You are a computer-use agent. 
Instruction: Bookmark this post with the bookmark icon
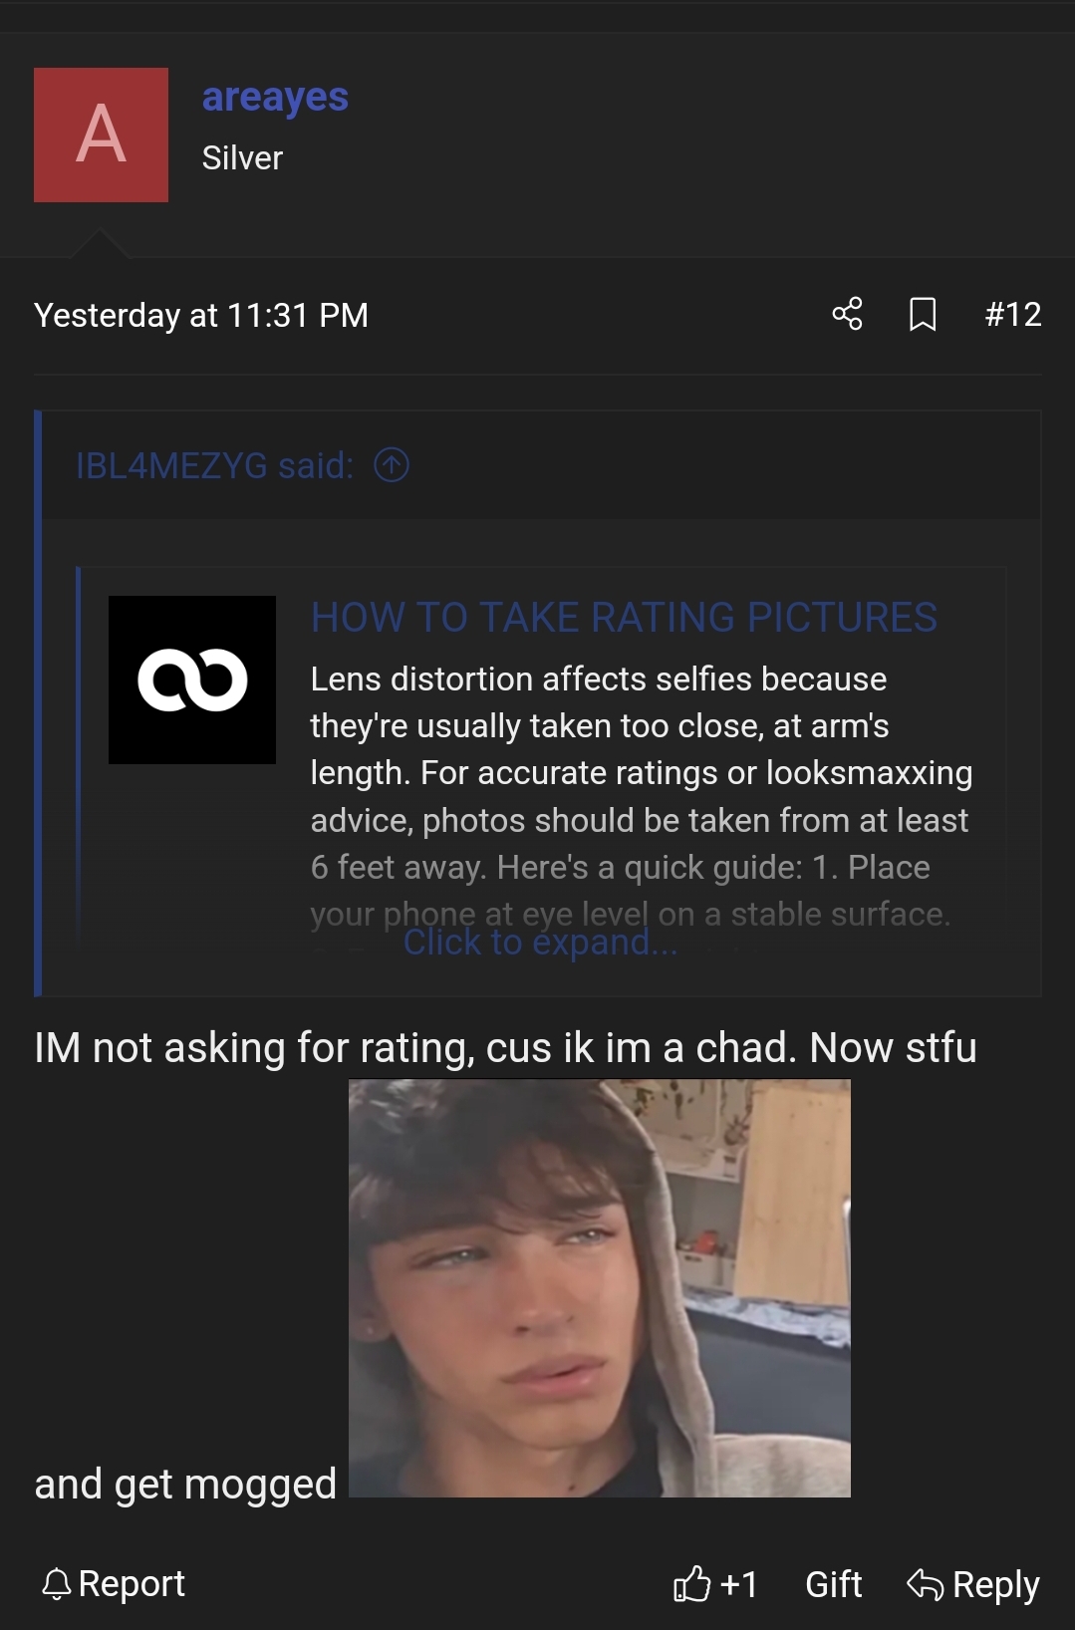click(923, 314)
